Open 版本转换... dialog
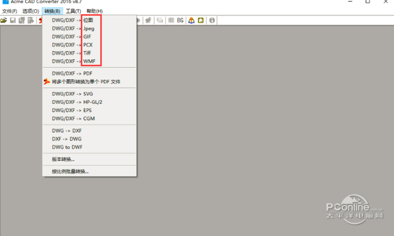The height and width of the screenshot is (236, 394). tap(89, 159)
